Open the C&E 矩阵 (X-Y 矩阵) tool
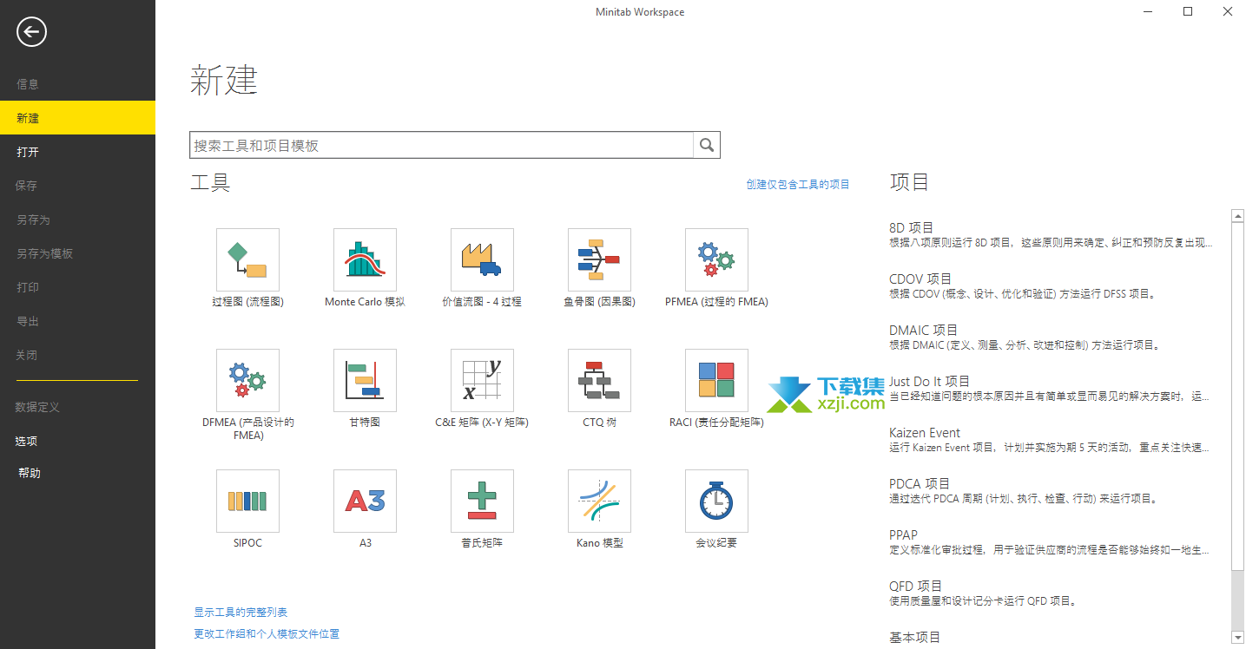Viewport: 1246px width, 649px height. pos(481,380)
